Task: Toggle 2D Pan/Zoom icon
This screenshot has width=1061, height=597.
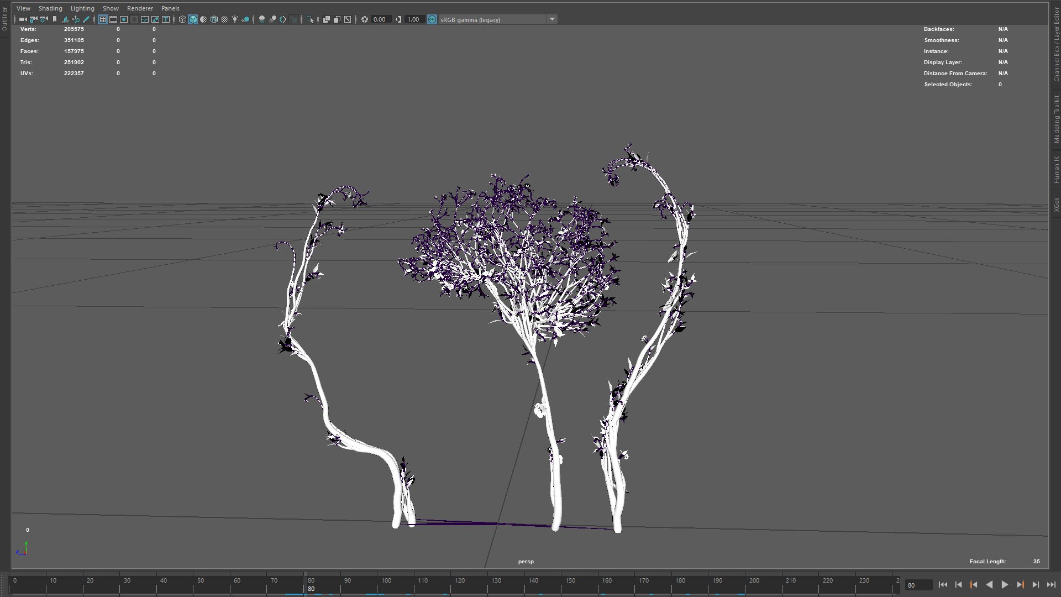Action: (x=76, y=19)
